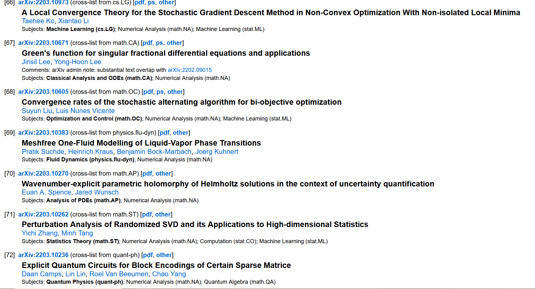Open arXiv:2203.10236 quantum circuits entry
The height and width of the screenshot is (289, 535).
(x=43, y=255)
